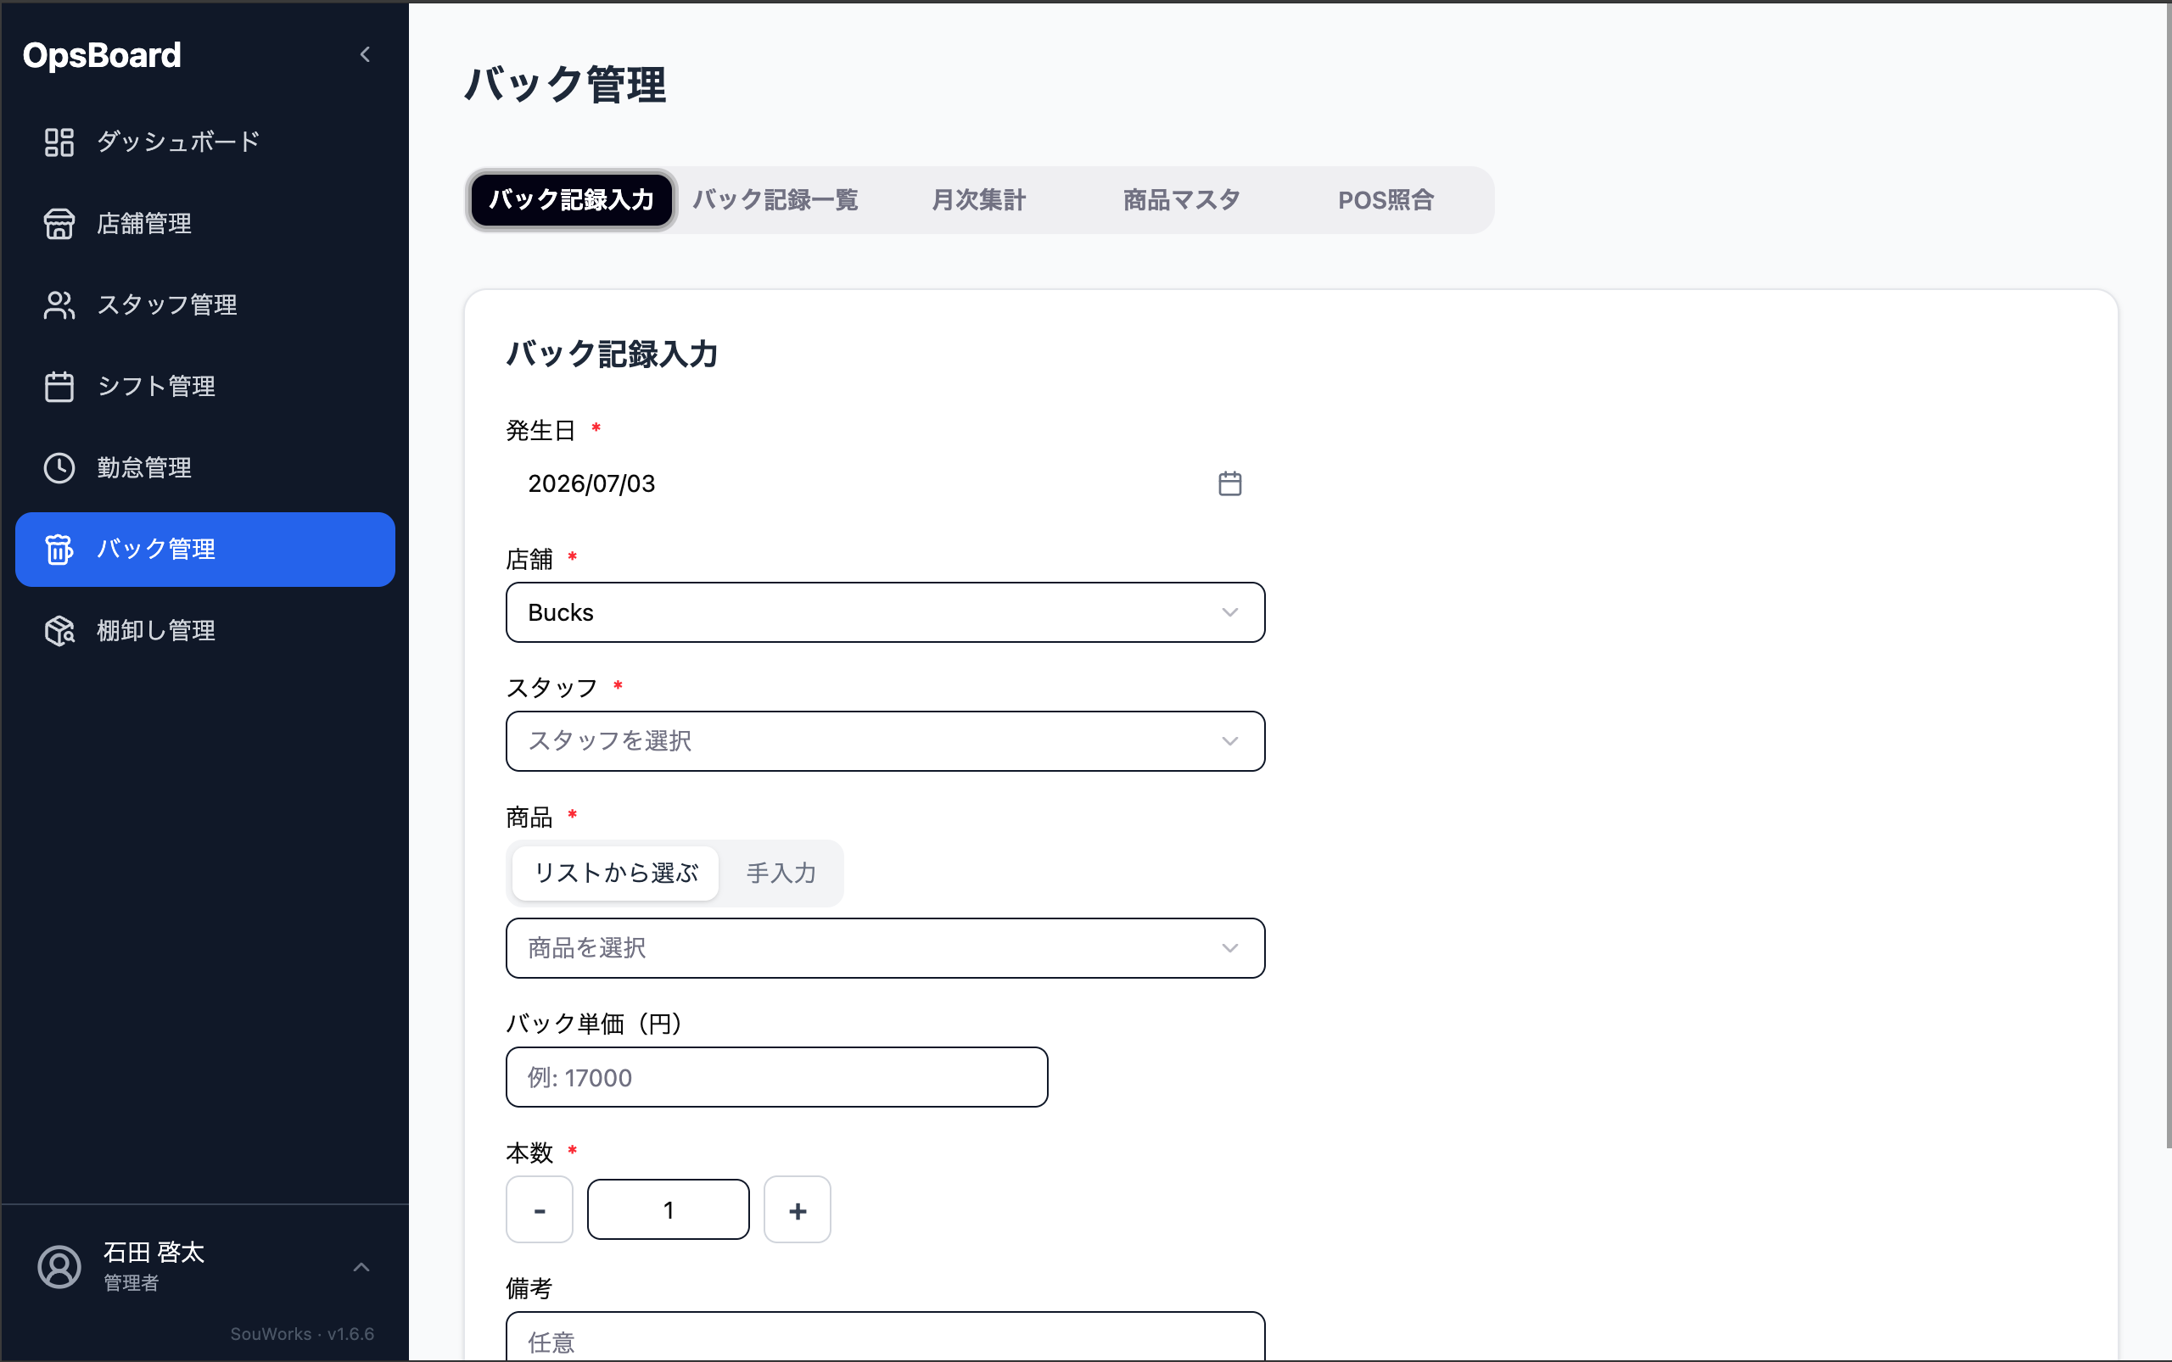Click the ダッシュボード grid icon

point(59,142)
